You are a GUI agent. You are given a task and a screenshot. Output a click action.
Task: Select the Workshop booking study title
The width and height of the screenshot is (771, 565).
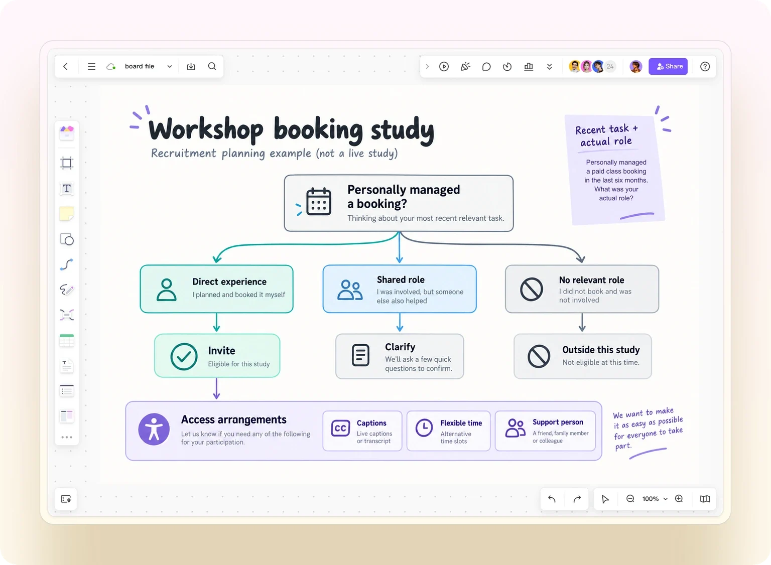[291, 129]
